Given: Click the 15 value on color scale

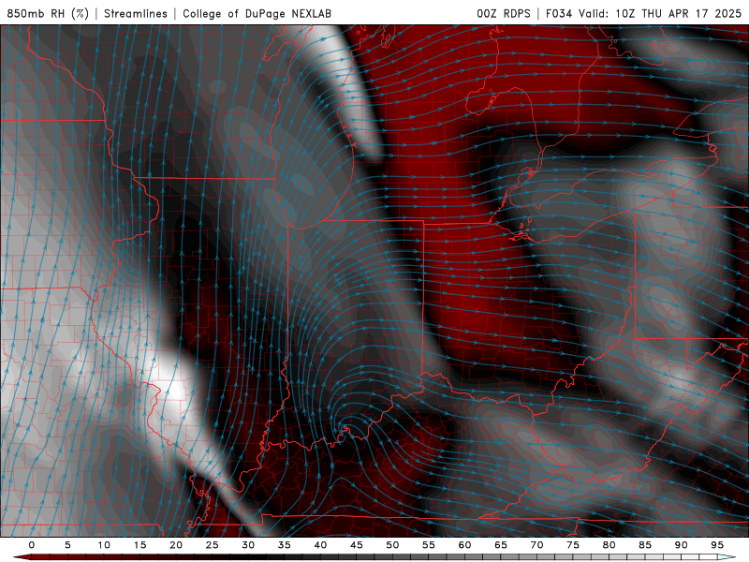Looking at the screenshot, I should (x=140, y=545).
